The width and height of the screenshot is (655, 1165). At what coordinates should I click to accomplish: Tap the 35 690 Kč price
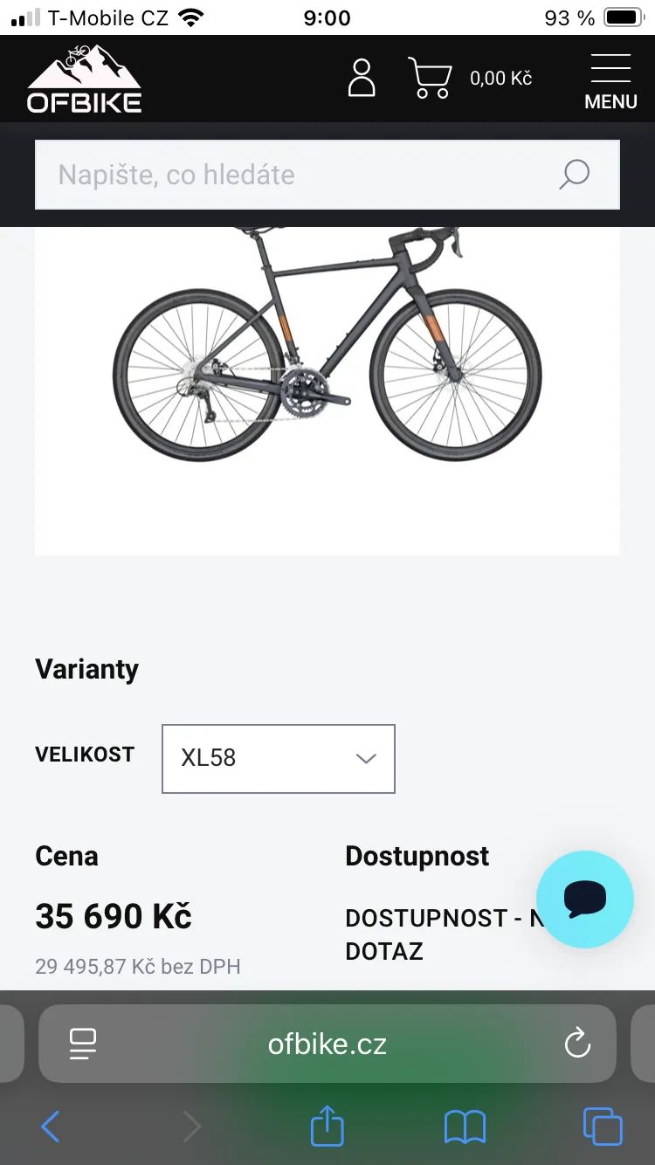[x=114, y=916]
